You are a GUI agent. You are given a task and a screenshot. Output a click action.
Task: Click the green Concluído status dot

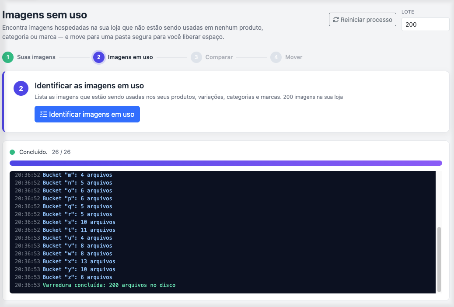coord(12,152)
